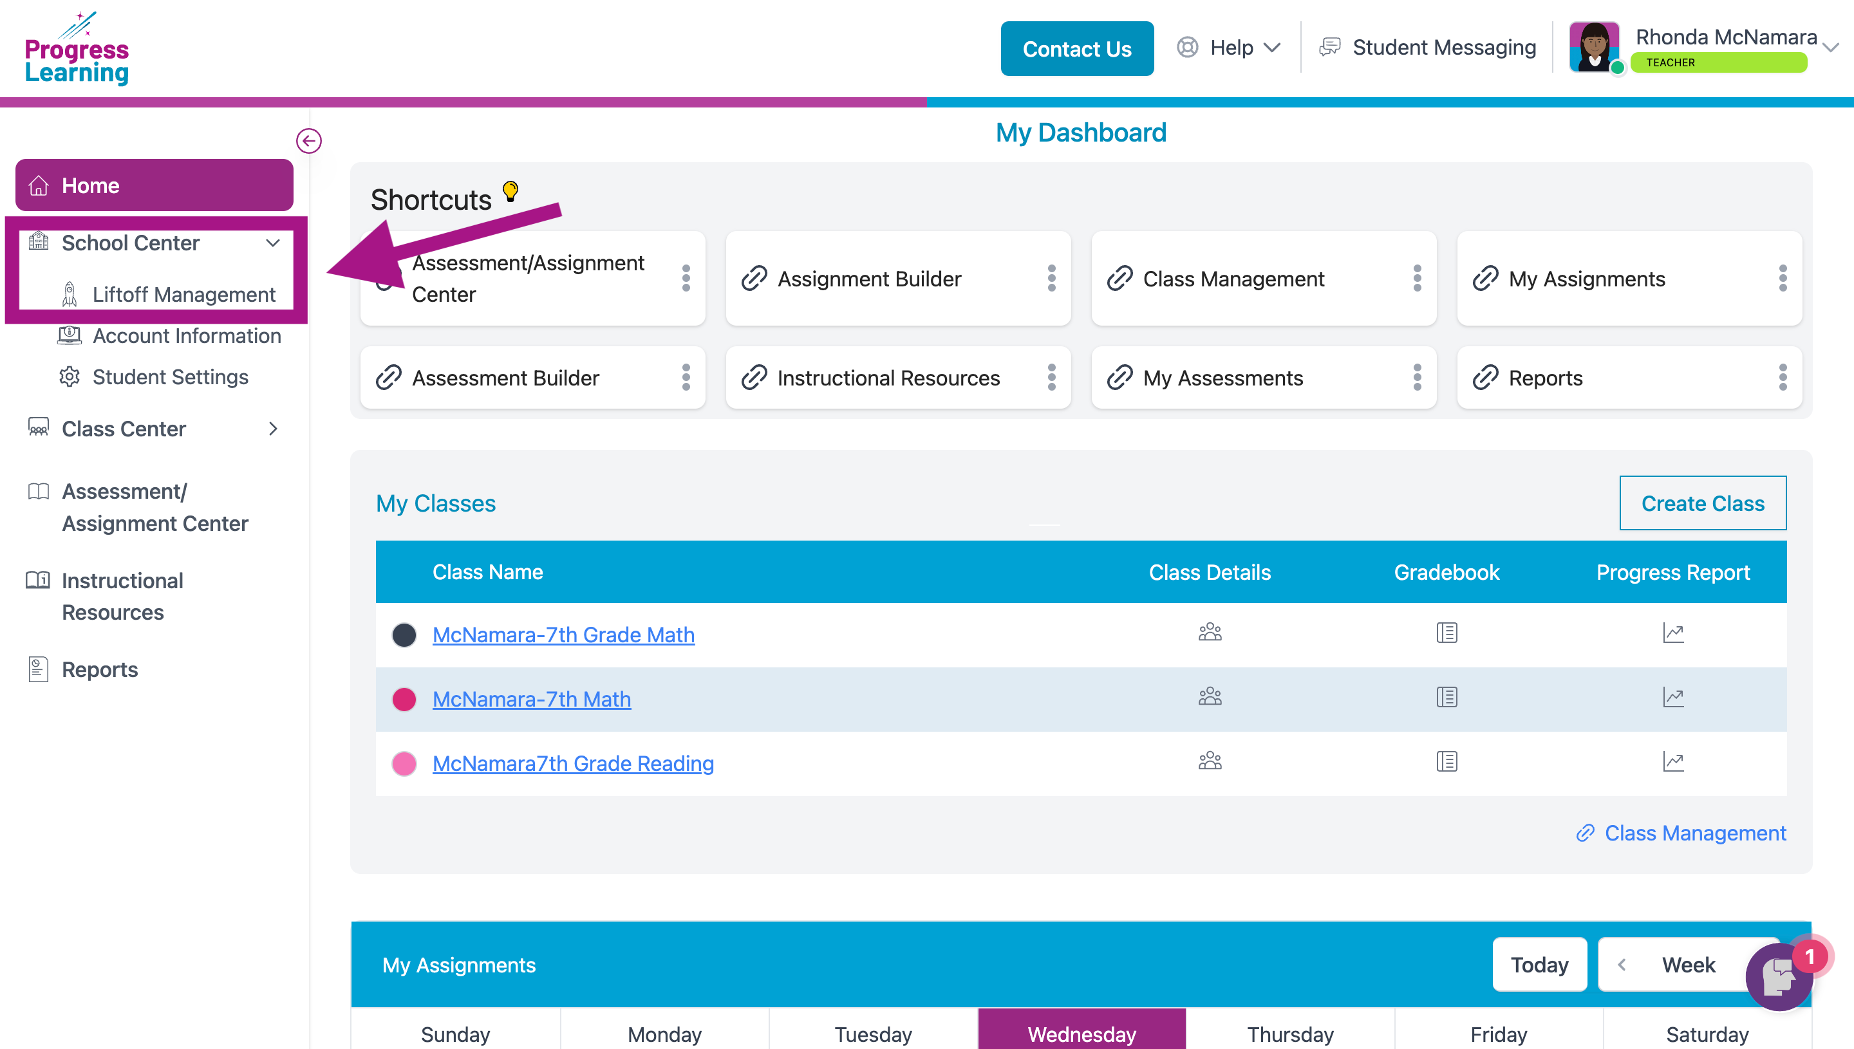This screenshot has height=1049, width=1854.
Task: Open Liftoff Management
Action: click(169, 294)
